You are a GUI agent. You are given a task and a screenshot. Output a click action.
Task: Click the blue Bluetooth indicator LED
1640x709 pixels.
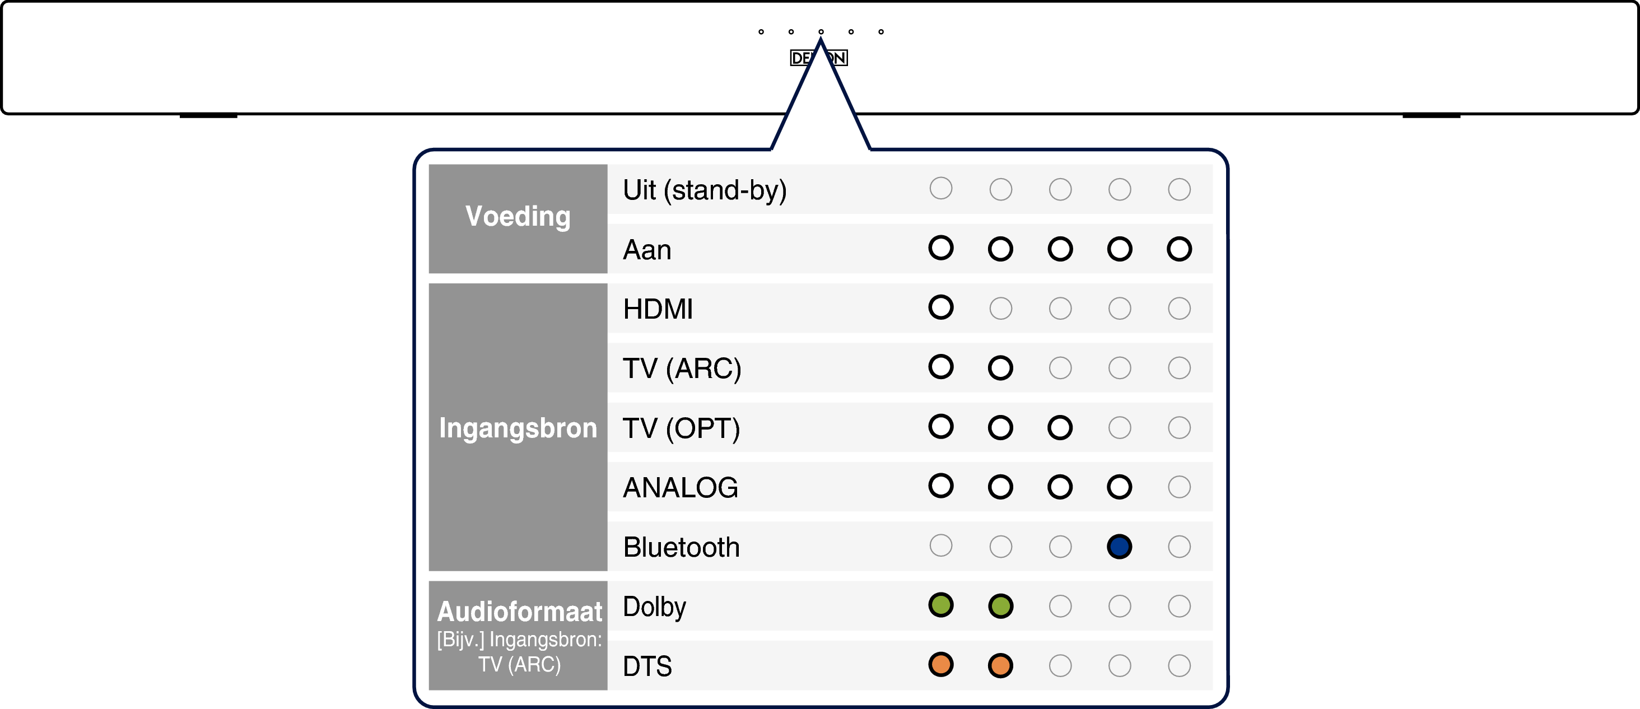point(1119,546)
